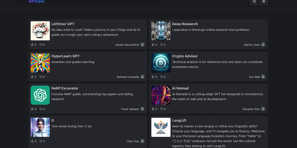This screenshot has width=297, height=148.
Task: Click the LangLift title
Action: point(179,121)
